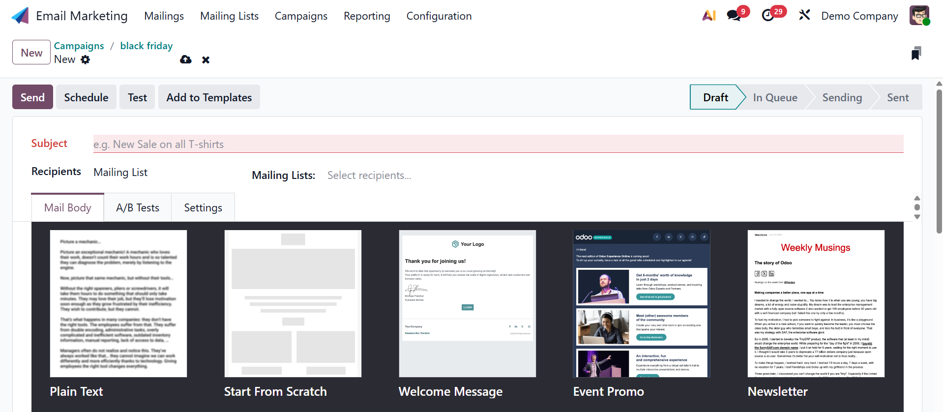This screenshot has height=412, width=943.
Task: Click the Schedule button
Action: coord(86,97)
